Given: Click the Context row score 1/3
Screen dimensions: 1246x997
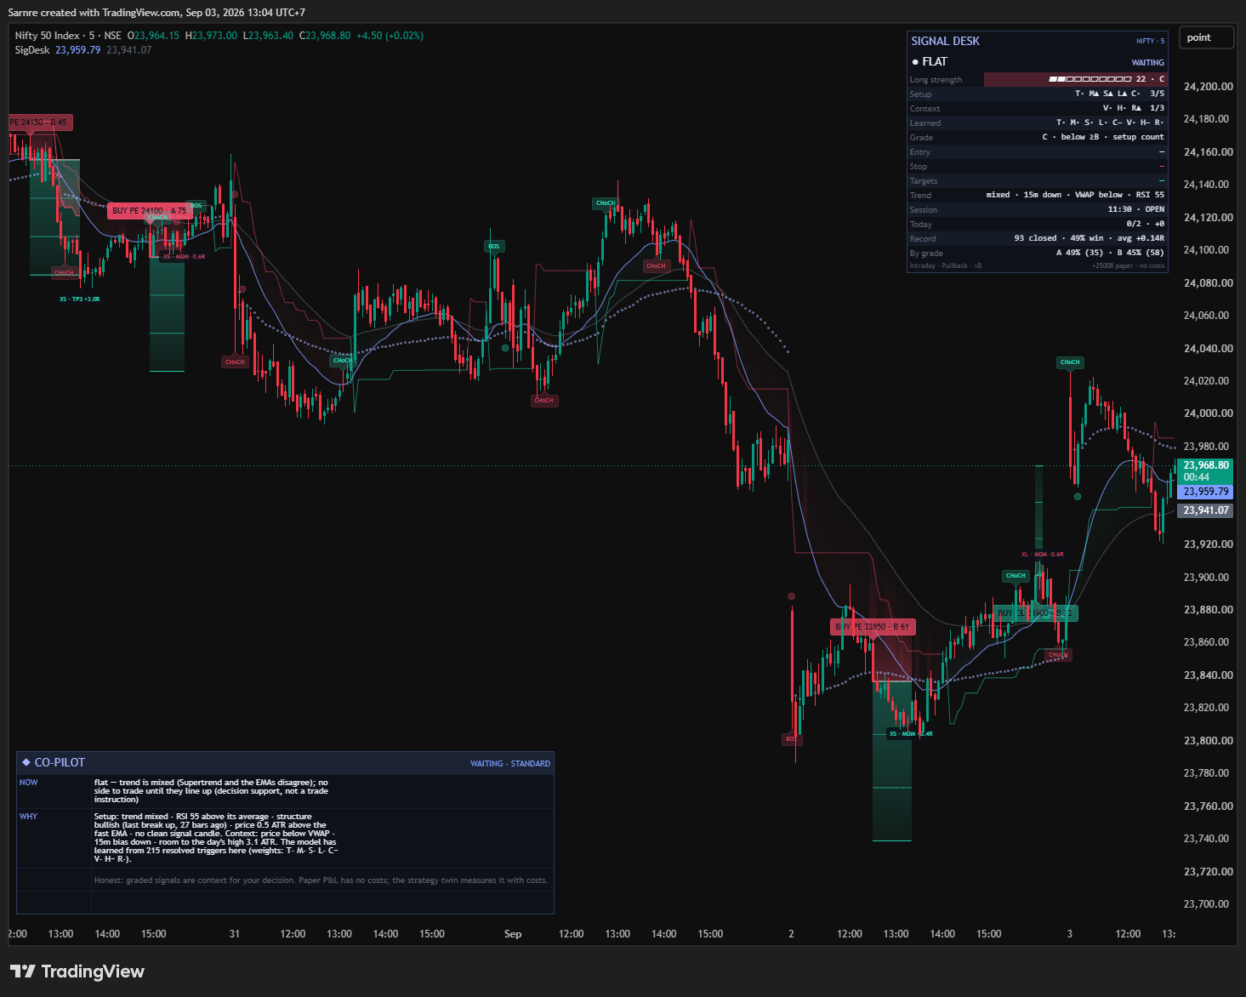Looking at the screenshot, I should [1157, 108].
